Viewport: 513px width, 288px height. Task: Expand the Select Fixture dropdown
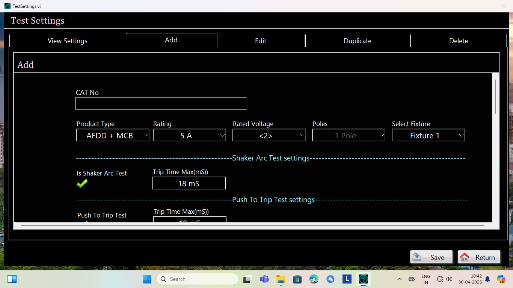pyautogui.click(x=428, y=135)
